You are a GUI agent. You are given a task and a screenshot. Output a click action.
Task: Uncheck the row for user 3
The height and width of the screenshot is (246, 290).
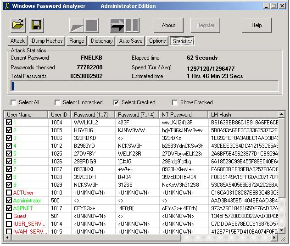pos(9,138)
